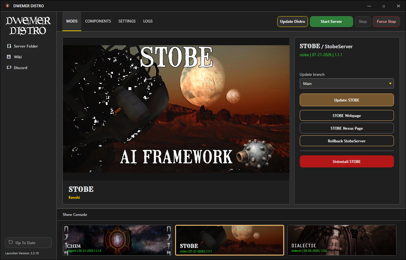The width and height of the screenshot is (406, 260).
Task: Click the Update Distro button
Action: 292,22
